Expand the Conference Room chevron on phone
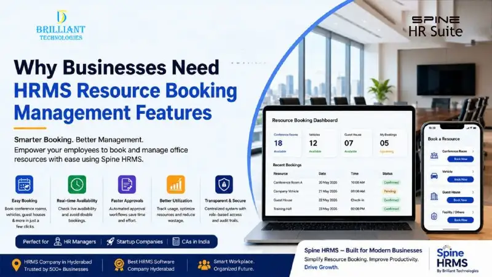The width and height of the screenshot is (492, 277). point(473,151)
